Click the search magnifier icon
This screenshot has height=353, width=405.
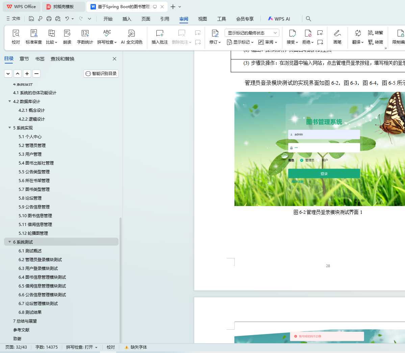[308, 19]
